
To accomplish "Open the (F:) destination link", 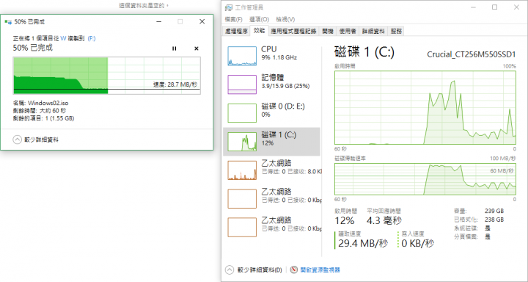I will (x=92, y=38).
